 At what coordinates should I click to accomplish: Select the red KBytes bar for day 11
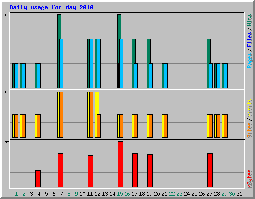(x=90, y=171)
